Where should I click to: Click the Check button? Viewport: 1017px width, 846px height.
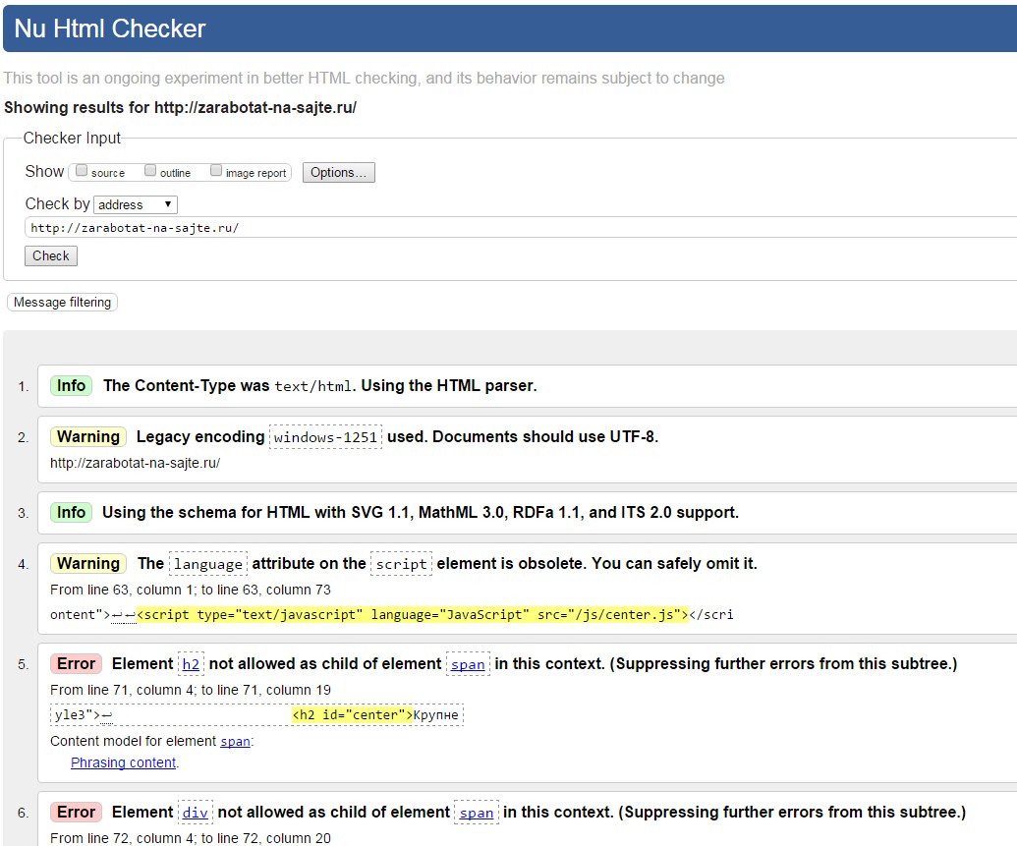tap(51, 255)
